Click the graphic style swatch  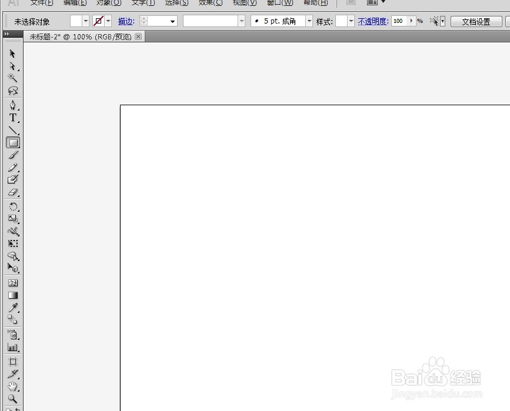tap(342, 21)
